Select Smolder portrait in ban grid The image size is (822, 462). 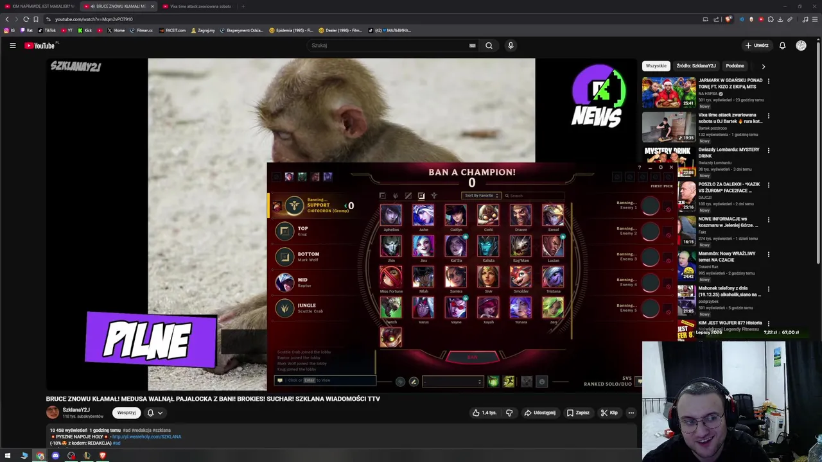pyautogui.click(x=521, y=277)
